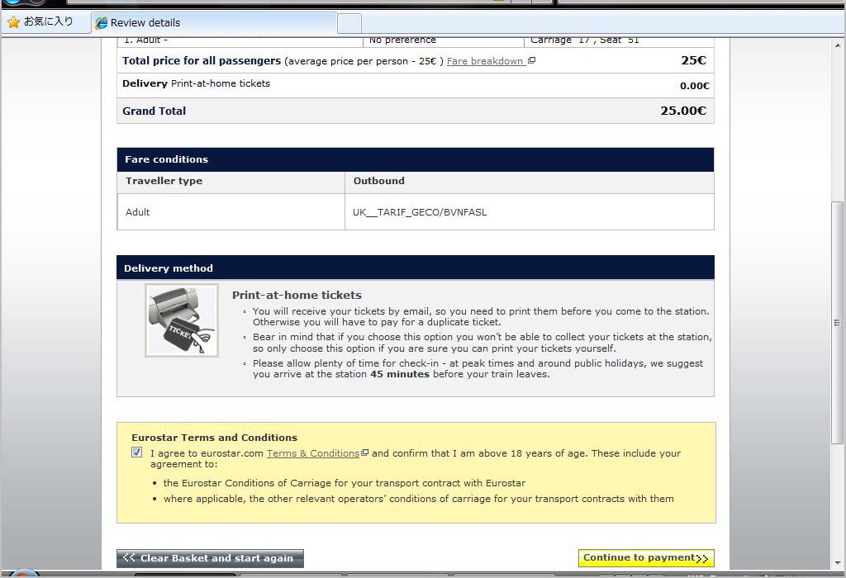Viewport: 846px width, 578px height.
Task: Click the Grand Total amount 25.00€
Action: pyautogui.click(x=682, y=111)
